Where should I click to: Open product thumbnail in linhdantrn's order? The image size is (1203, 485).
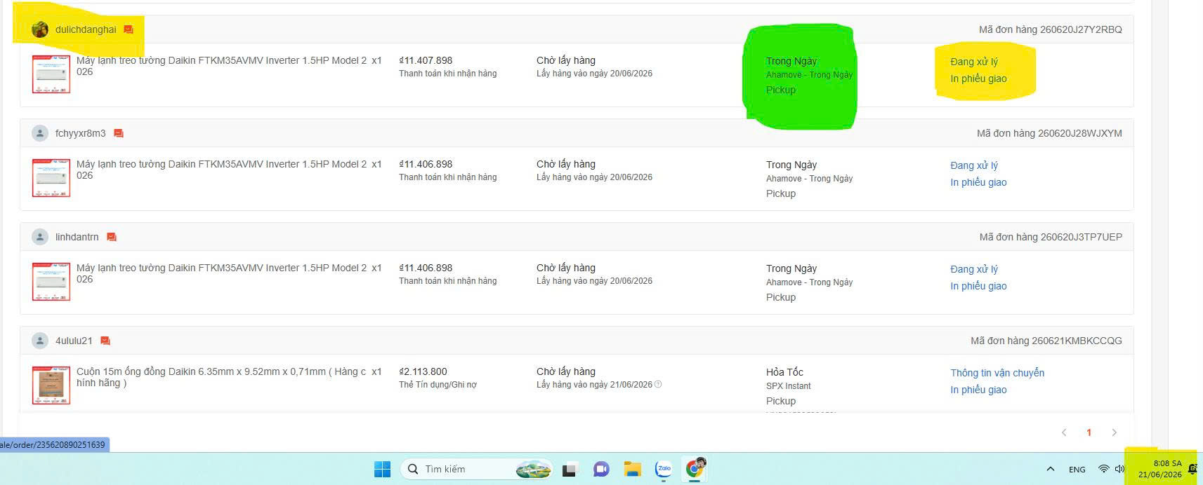point(51,282)
